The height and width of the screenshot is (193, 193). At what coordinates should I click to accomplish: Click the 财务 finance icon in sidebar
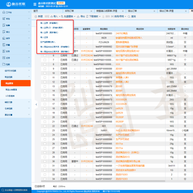pyautogui.click(x=4, y=51)
